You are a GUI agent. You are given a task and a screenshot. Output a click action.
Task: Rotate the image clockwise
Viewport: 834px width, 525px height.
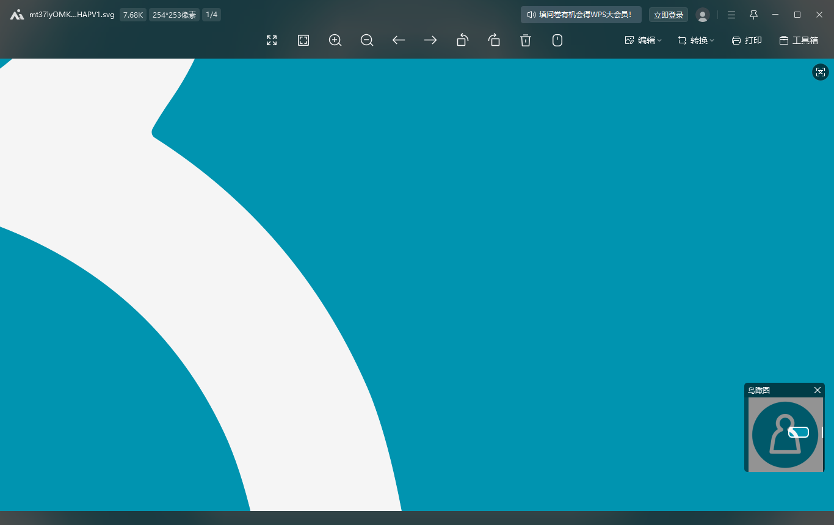[494, 40]
